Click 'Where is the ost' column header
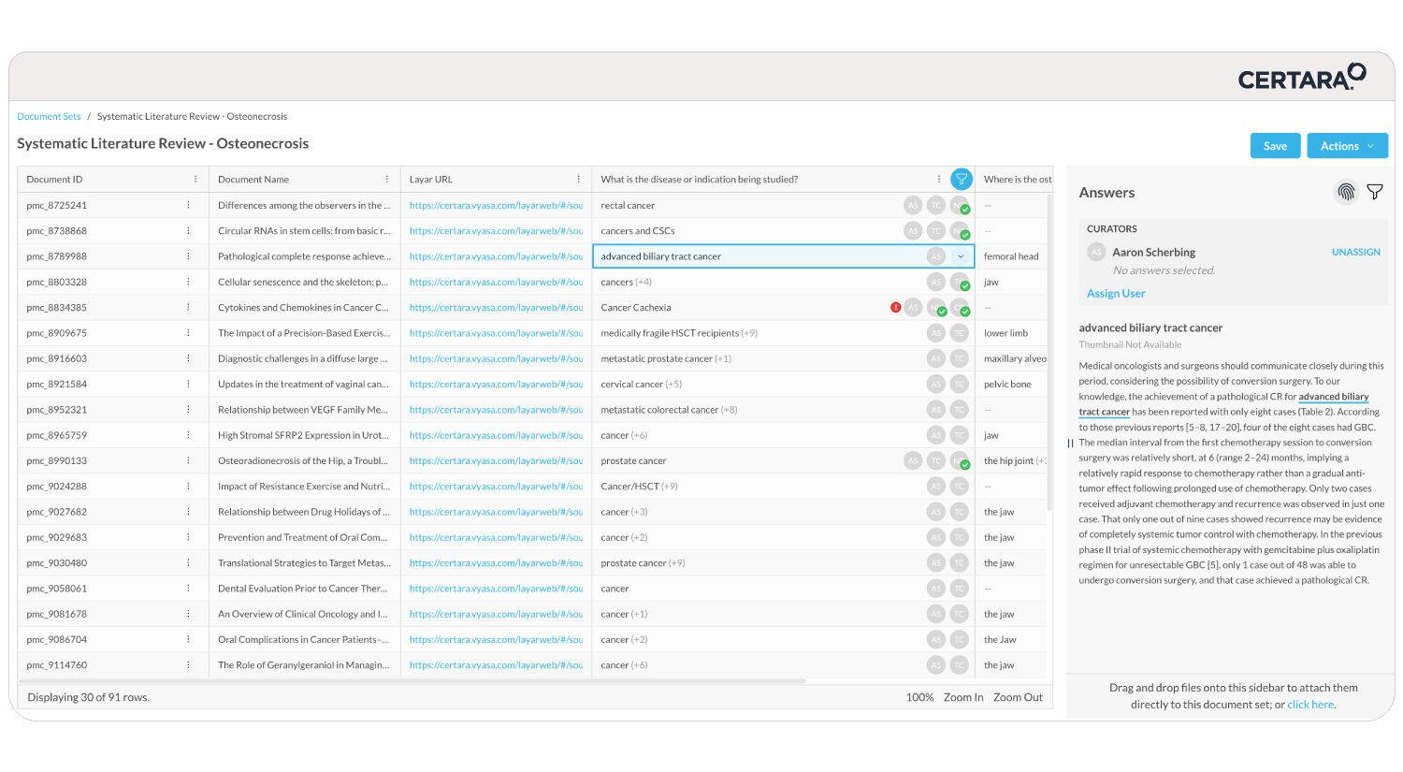 1017,179
